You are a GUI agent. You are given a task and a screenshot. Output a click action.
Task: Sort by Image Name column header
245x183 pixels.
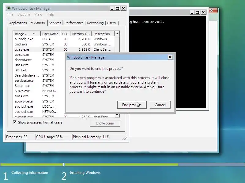pyautogui.click(x=27, y=34)
